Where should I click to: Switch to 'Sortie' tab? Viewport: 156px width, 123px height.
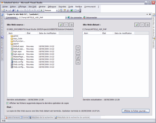click(x=24, y=117)
